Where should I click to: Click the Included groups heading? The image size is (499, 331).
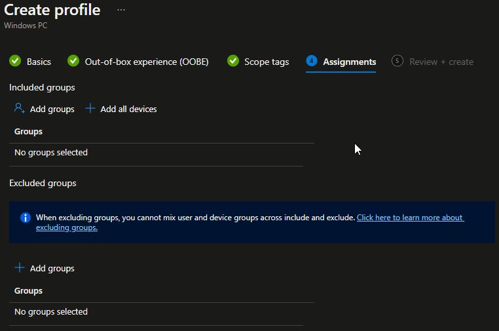click(42, 87)
